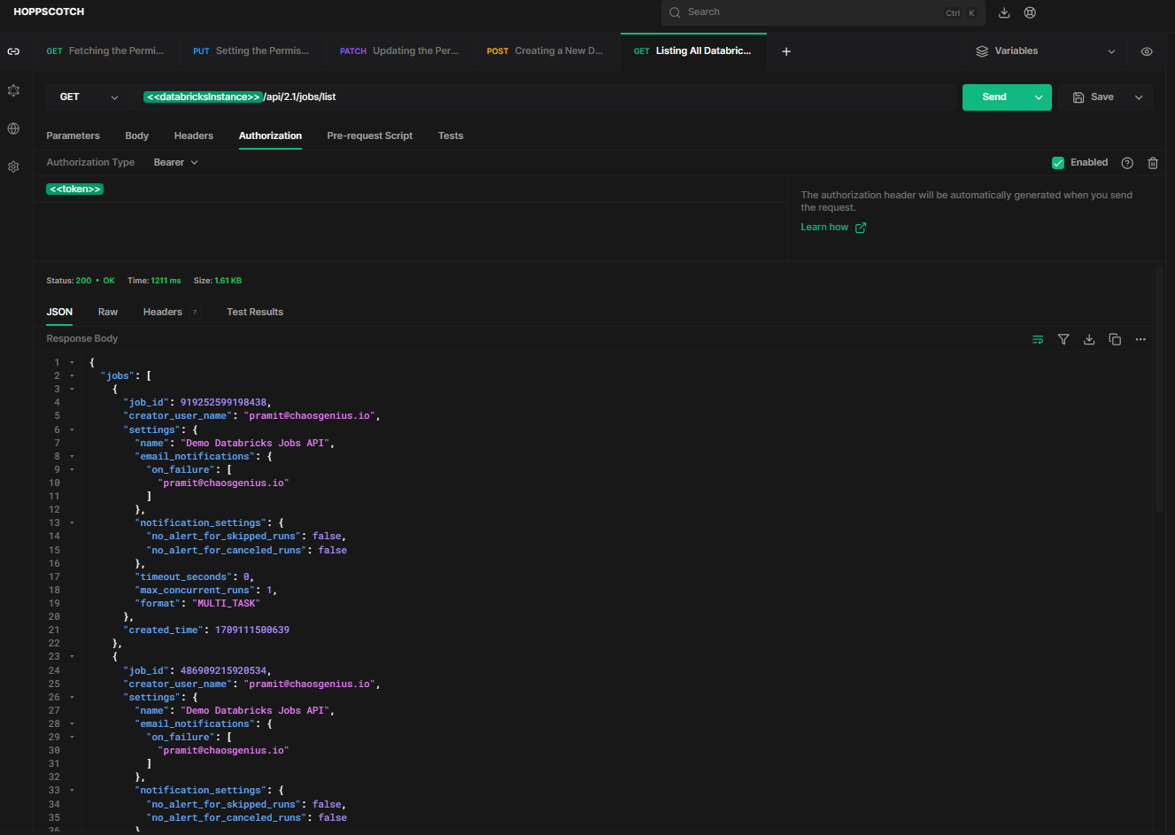
Task: Open the Learn how link
Action: pyautogui.click(x=823, y=227)
